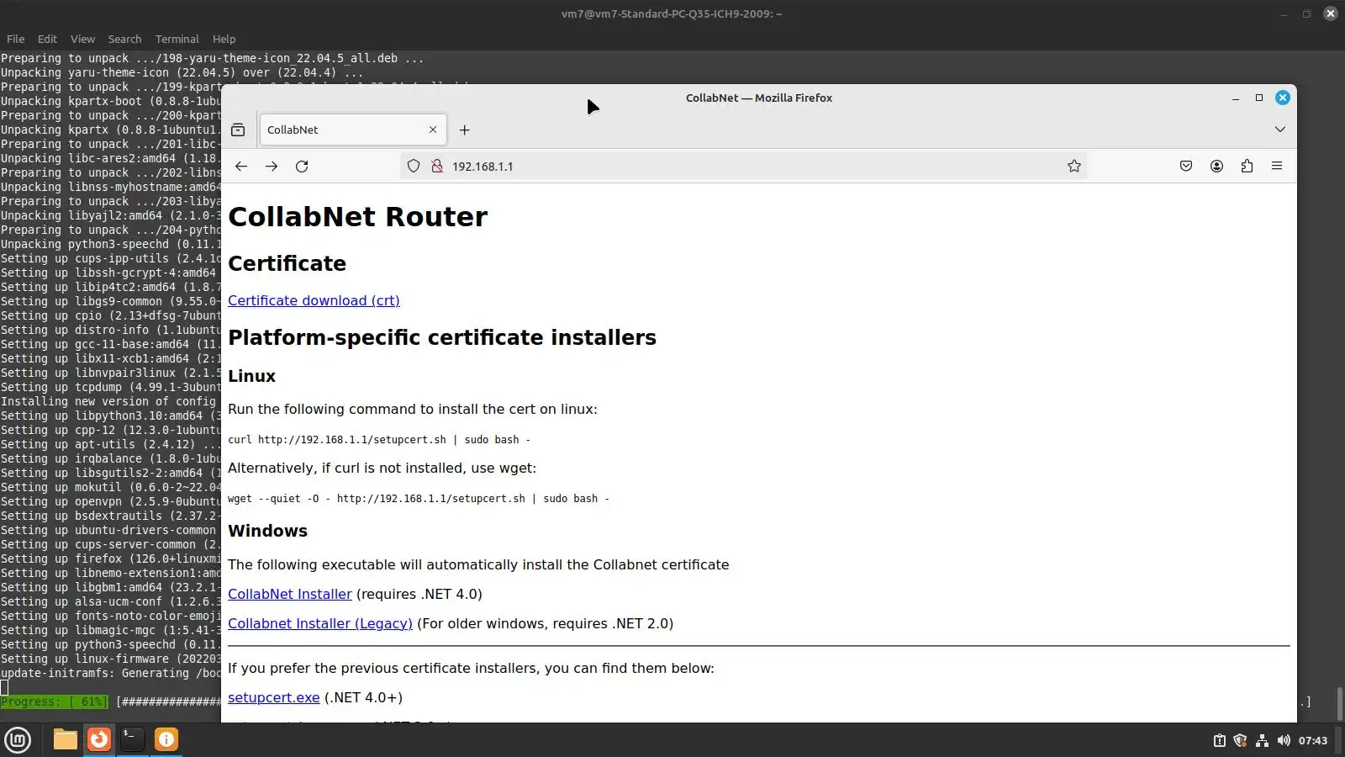Open the terminal Search menu

[x=124, y=39]
